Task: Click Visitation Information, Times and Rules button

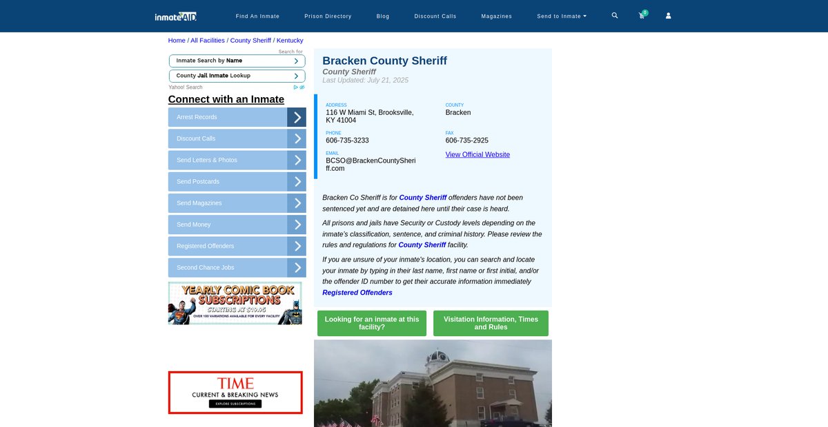Action: click(491, 323)
